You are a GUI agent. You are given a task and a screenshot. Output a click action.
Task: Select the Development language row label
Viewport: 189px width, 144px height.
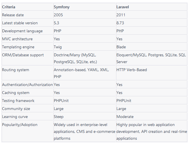[x=27, y=31]
